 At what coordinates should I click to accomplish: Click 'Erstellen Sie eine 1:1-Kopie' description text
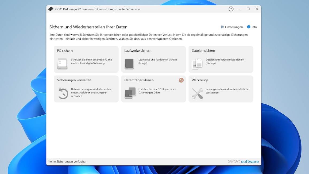point(157,91)
